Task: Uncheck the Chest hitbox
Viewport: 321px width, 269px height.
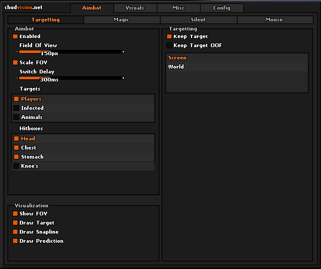Action: [17, 147]
